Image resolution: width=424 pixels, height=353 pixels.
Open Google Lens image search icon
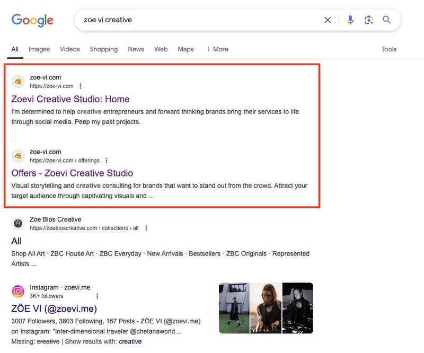pyautogui.click(x=368, y=20)
